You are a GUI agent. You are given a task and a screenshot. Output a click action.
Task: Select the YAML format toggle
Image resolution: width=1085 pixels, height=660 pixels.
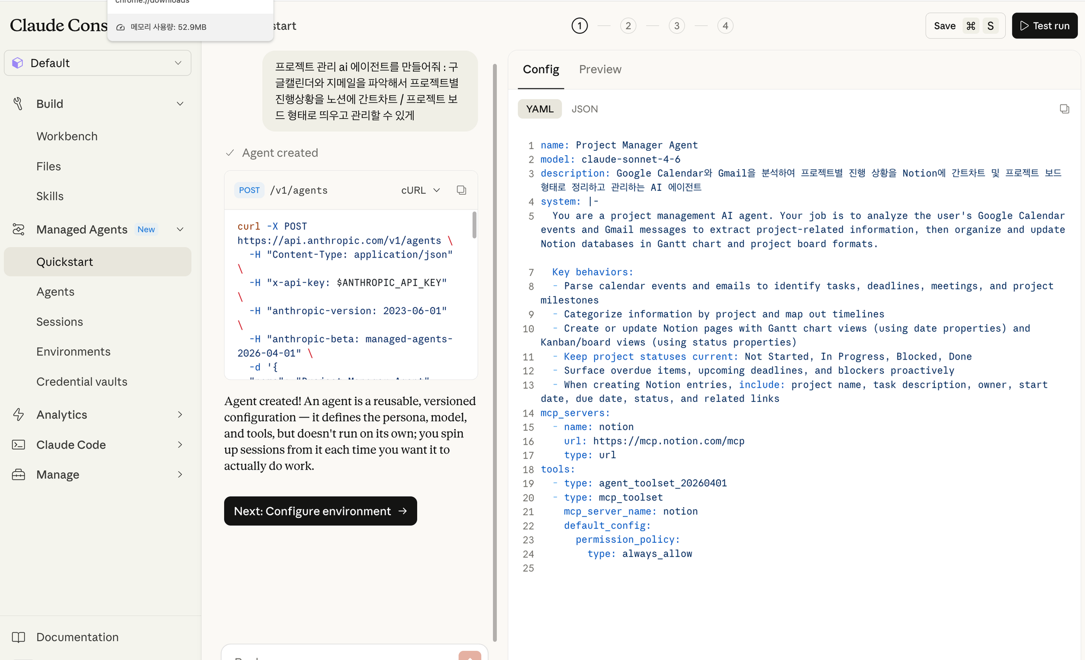coord(539,109)
